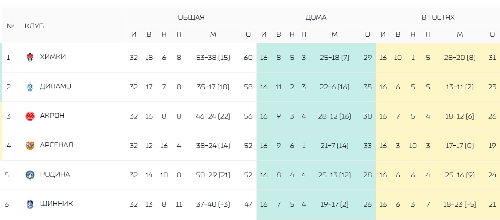Click Динамо home goals cell 22–6 (16)
Image resolution: width=500 pixels, height=220 pixels.
(334, 87)
